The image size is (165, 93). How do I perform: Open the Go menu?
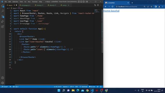coord(25,2)
